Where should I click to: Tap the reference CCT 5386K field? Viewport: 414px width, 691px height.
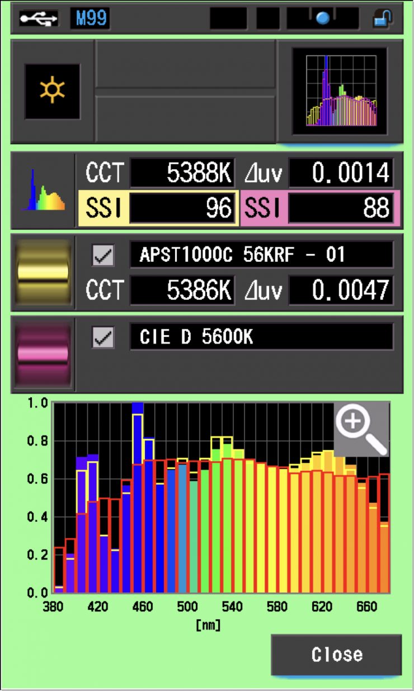tap(182, 290)
